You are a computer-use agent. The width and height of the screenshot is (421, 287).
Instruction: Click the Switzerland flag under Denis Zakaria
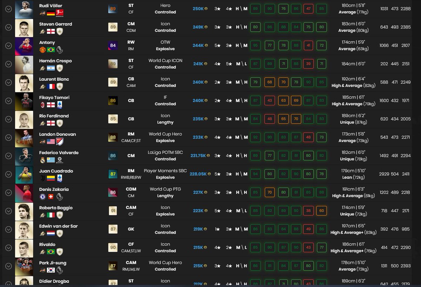pyautogui.click(x=51, y=196)
